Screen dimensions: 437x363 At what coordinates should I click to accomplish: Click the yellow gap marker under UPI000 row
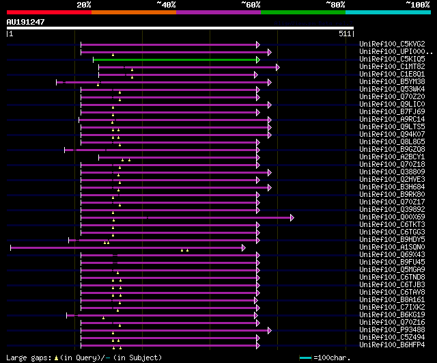pyautogui.click(x=113, y=55)
